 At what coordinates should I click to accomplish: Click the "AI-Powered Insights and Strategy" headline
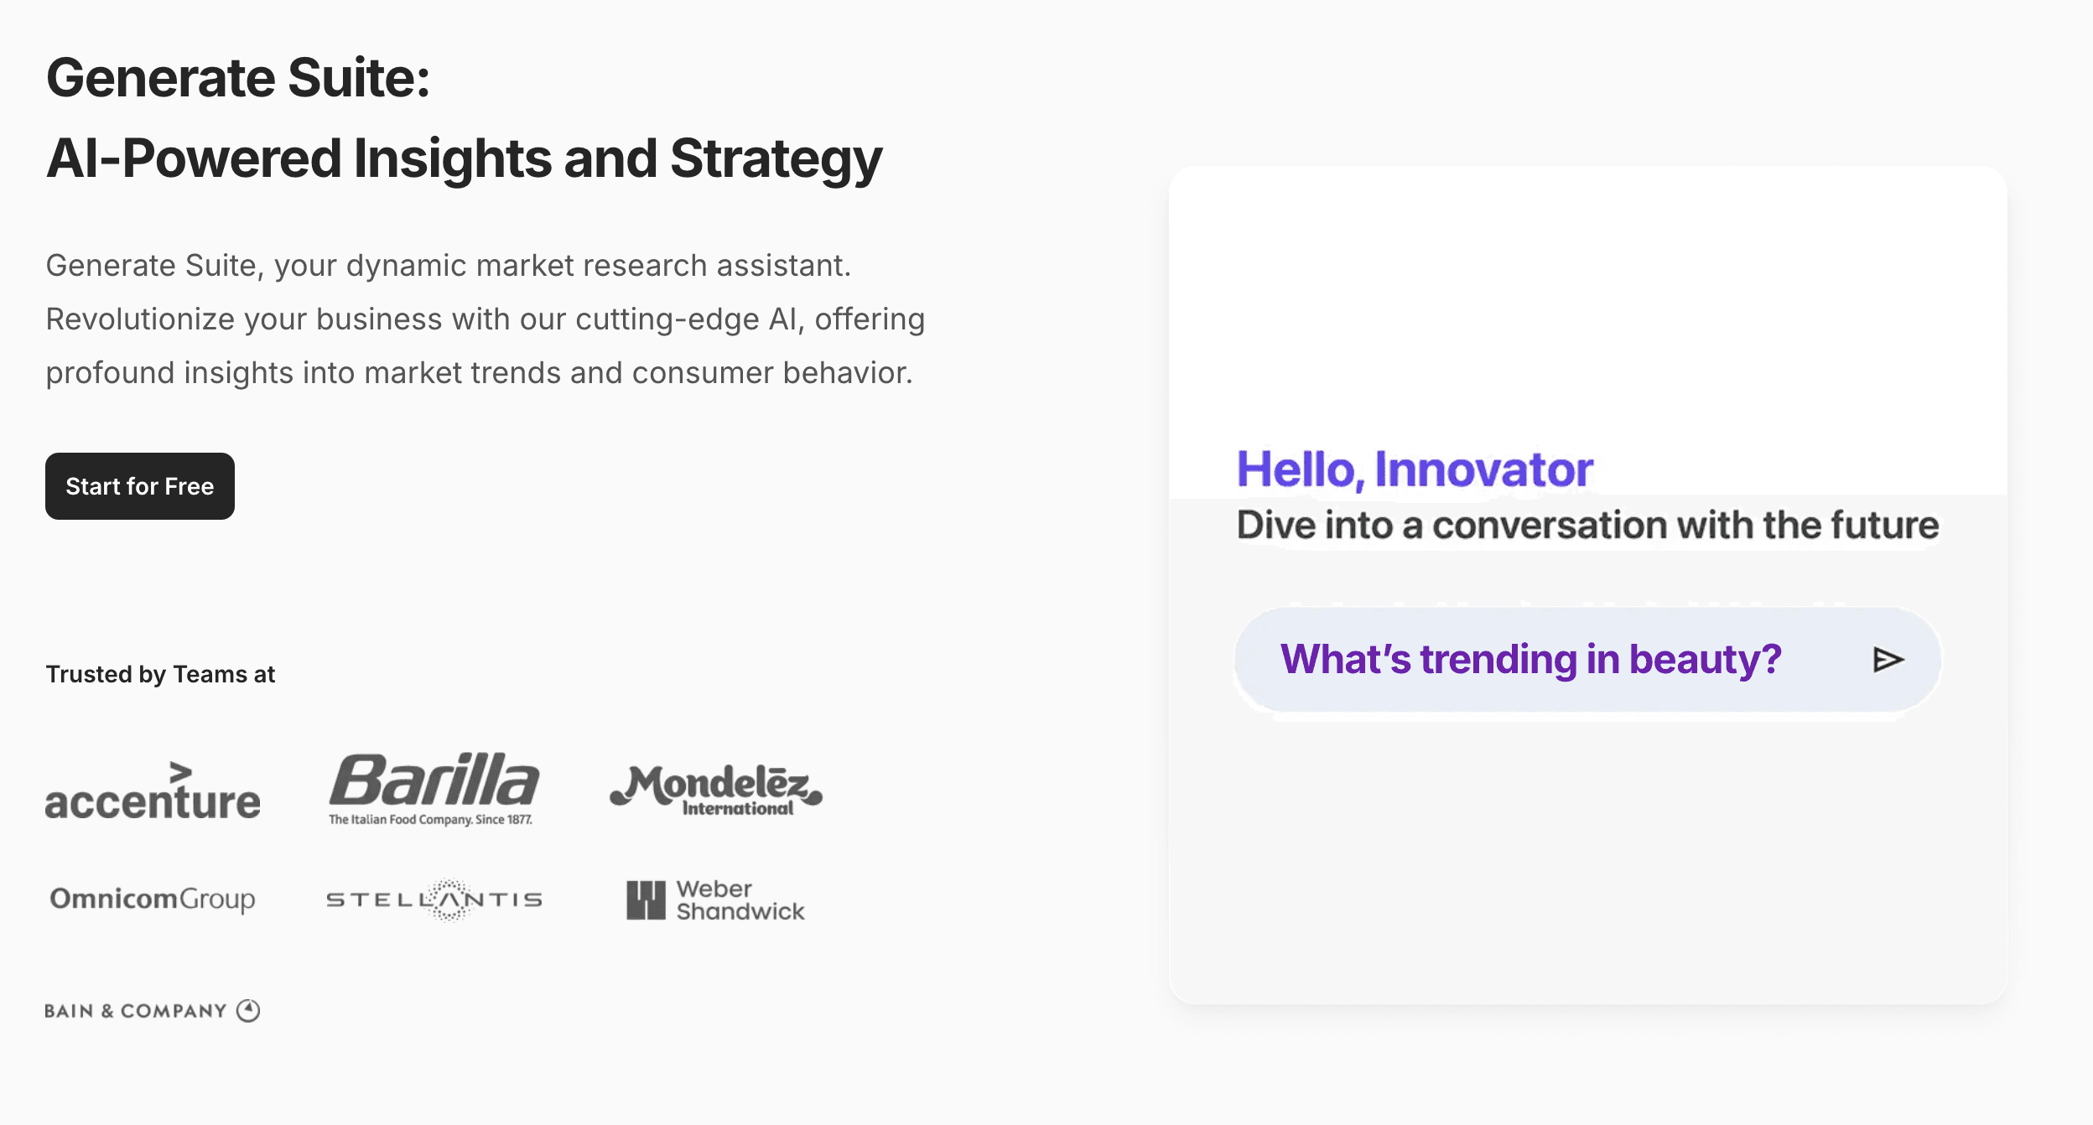point(464,158)
